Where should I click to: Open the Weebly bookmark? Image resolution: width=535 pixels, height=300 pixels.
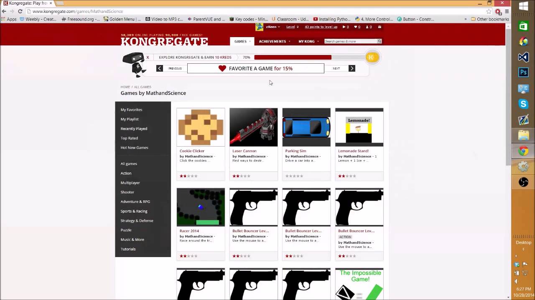coord(38,19)
